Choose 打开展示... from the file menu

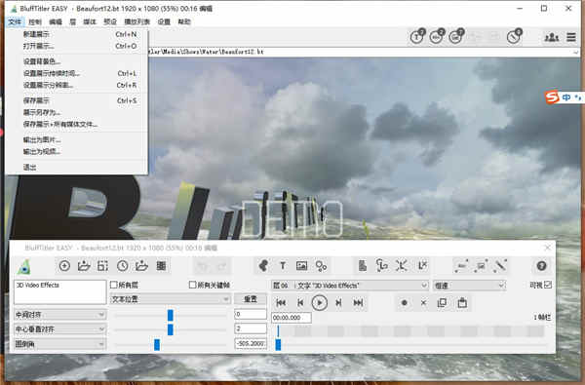click(x=76, y=46)
